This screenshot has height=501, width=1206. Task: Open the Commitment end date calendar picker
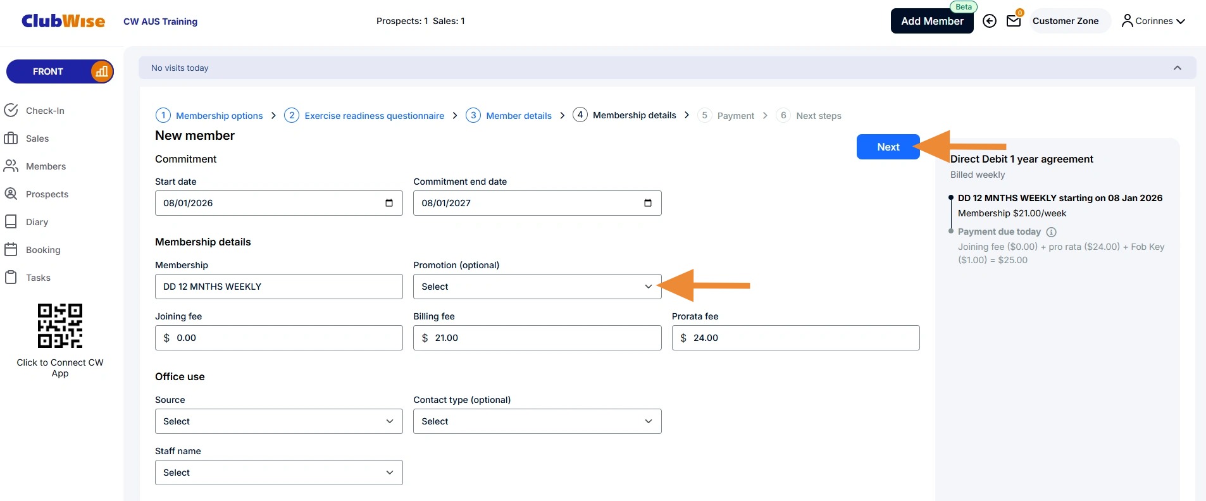coord(647,203)
